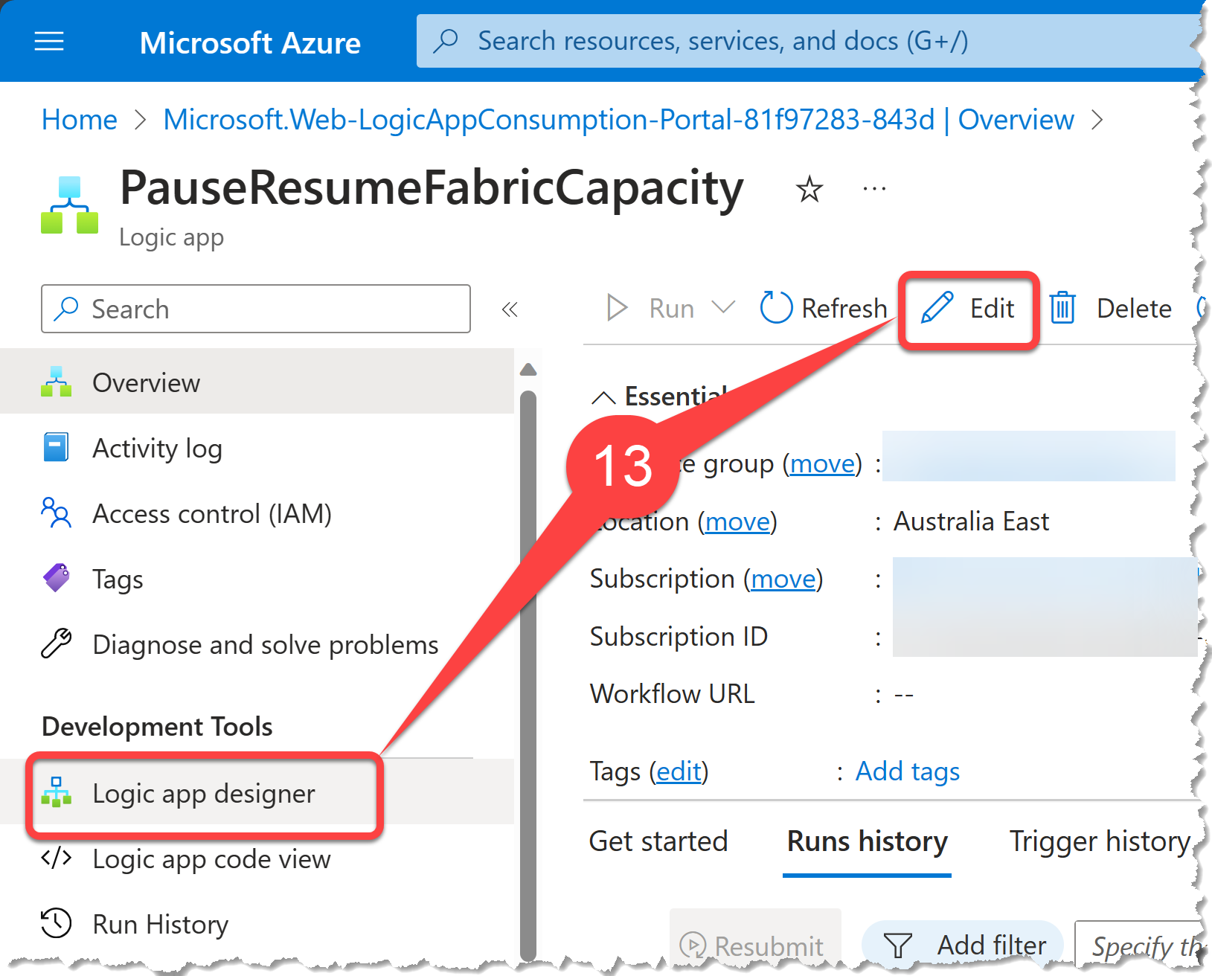
Task: Select Overview in the sidebar
Action: click(257, 382)
